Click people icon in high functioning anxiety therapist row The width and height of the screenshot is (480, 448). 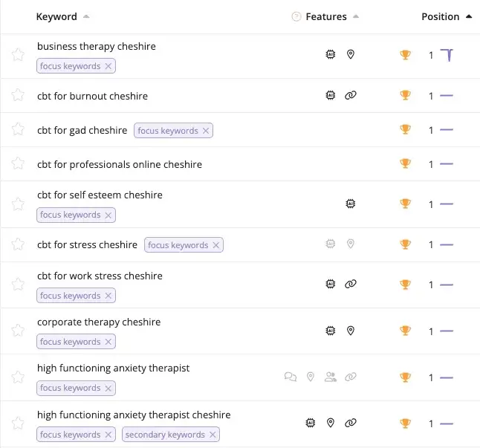(x=331, y=377)
